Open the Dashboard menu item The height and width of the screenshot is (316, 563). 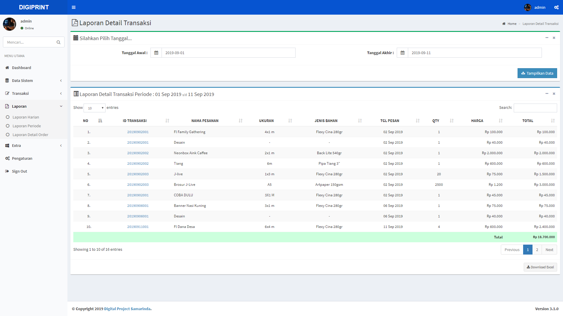[21, 68]
